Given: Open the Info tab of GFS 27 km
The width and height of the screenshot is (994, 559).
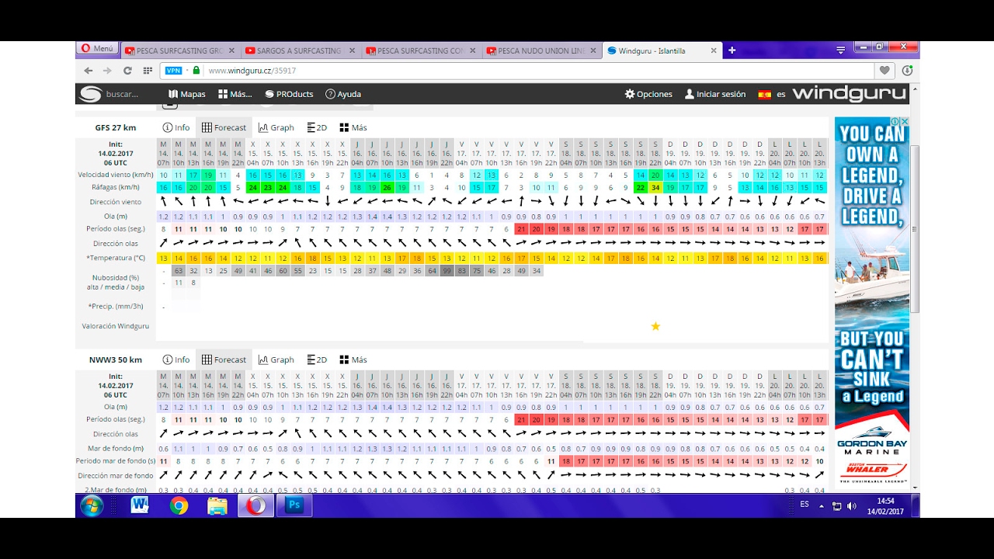Looking at the screenshot, I should (x=176, y=127).
